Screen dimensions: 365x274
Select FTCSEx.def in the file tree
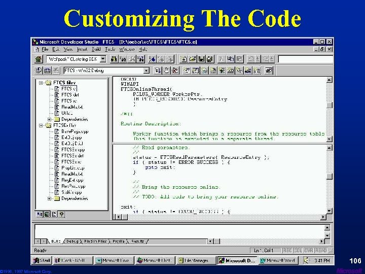click(x=72, y=156)
